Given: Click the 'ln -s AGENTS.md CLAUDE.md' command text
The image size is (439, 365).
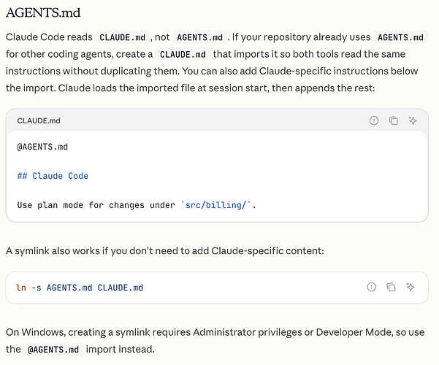Looking at the screenshot, I should click(x=80, y=288).
